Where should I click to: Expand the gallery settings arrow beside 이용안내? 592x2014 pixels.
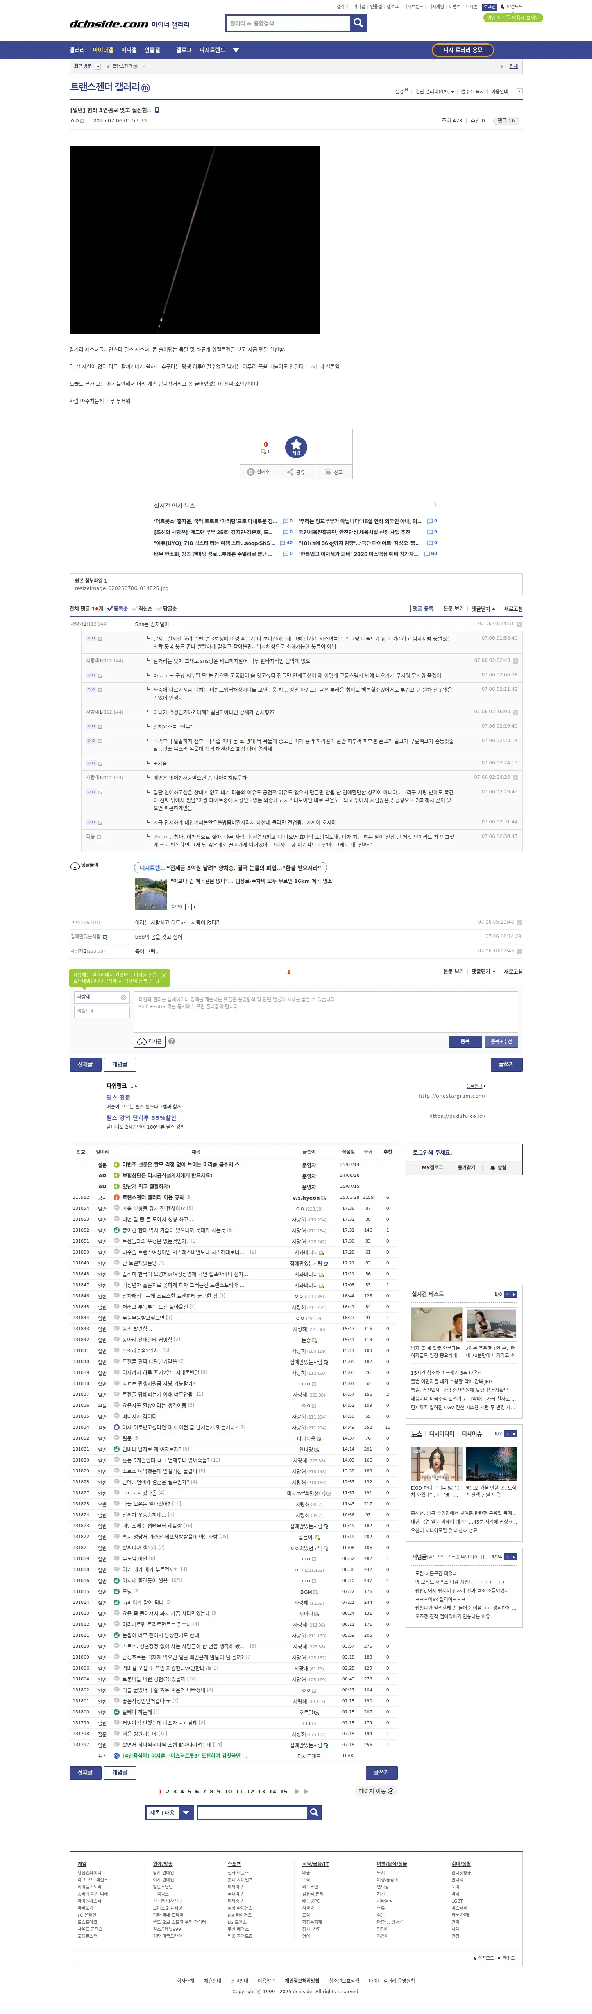pyautogui.click(x=519, y=91)
